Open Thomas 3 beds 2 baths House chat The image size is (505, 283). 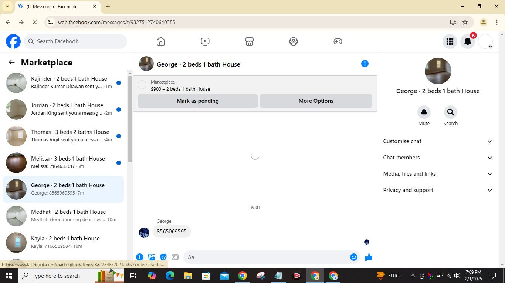(64, 136)
